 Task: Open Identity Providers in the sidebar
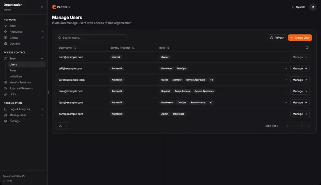(20, 82)
